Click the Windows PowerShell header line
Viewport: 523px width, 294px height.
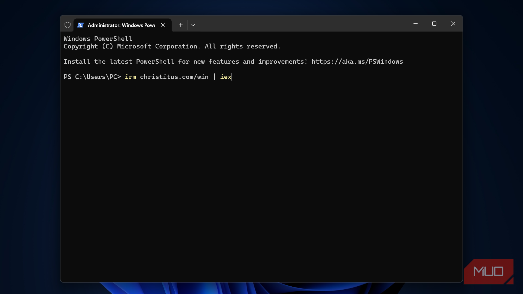coord(98,39)
